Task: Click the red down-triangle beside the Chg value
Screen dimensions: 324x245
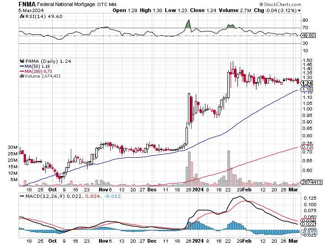Action: (299, 11)
